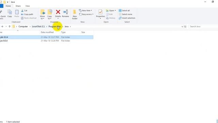The image size is (218, 123).
Task: Switch to the Share ribbon tab
Action: [18, 6]
